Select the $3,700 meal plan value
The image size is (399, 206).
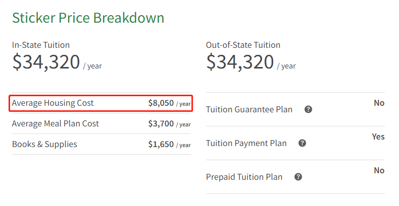pos(161,123)
